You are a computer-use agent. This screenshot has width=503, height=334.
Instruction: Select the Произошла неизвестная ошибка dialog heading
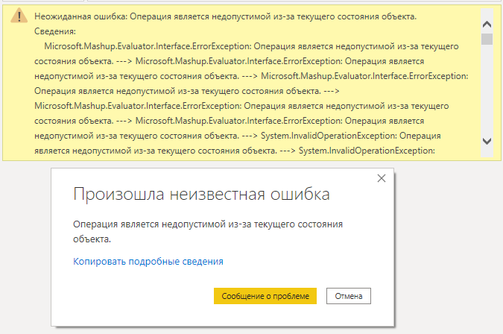(201, 194)
